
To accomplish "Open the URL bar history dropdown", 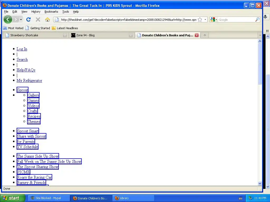I will 205,19.
